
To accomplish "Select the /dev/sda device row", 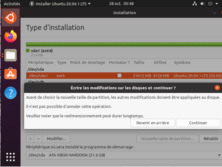I will point(124,69).
